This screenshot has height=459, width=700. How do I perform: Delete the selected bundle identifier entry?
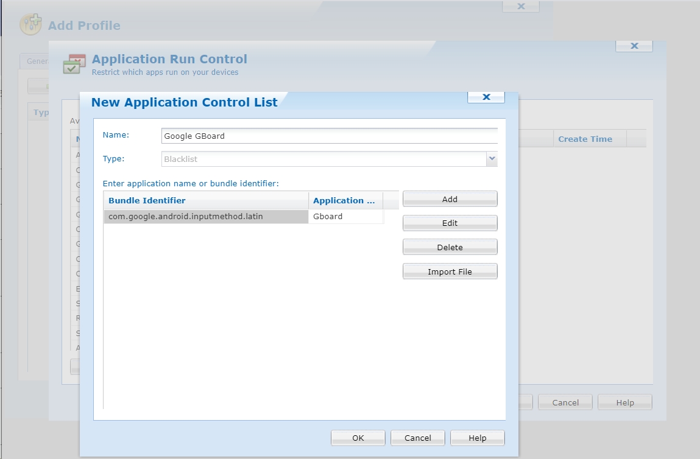click(x=450, y=248)
